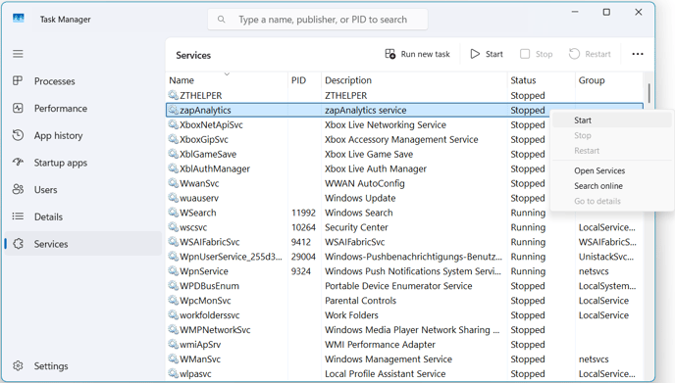This screenshot has height=383, width=675.
Task: Click the search box at top
Action: [x=318, y=20]
